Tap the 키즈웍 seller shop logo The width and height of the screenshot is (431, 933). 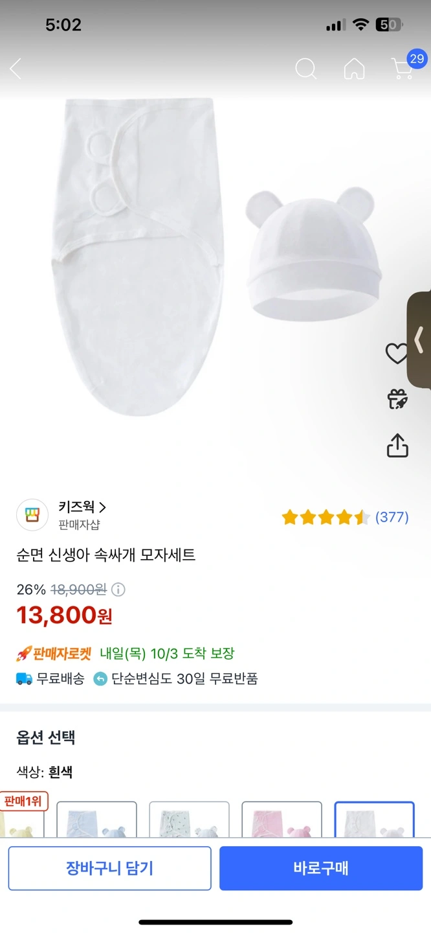32,515
